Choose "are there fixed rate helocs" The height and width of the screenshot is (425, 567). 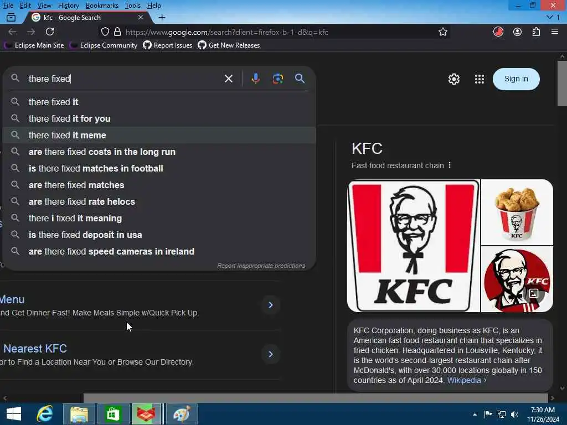[159, 201]
